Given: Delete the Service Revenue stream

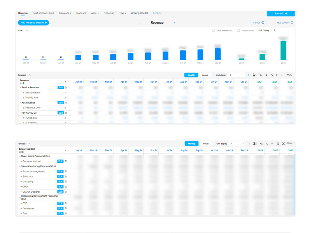Looking at the screenshot, I should pyautogui.click(x=66, y=87).
